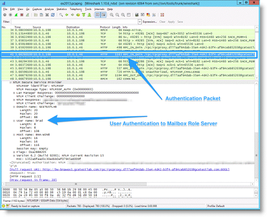Expand the NTLM Response node
Viewport: 267px width, 217px height.
(x=14, y=100)
